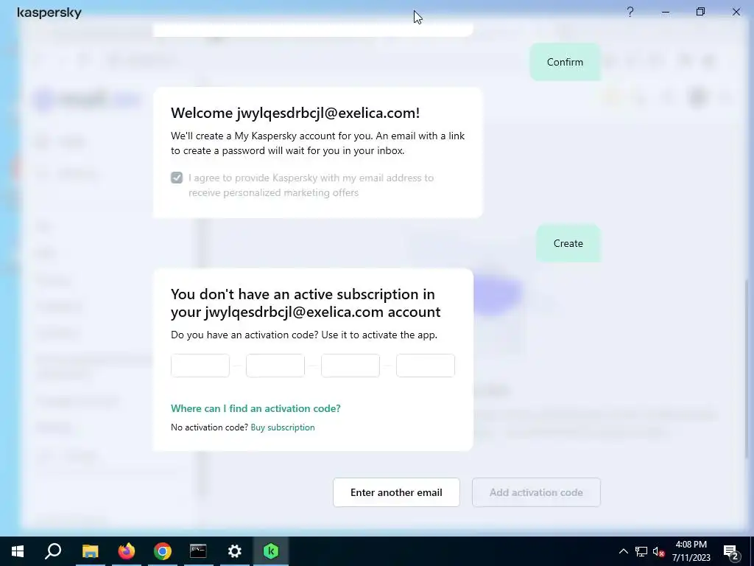754x566 pixels.
Task: Open Google Chrome from the taskbar
Action: [x=163, y=551]
